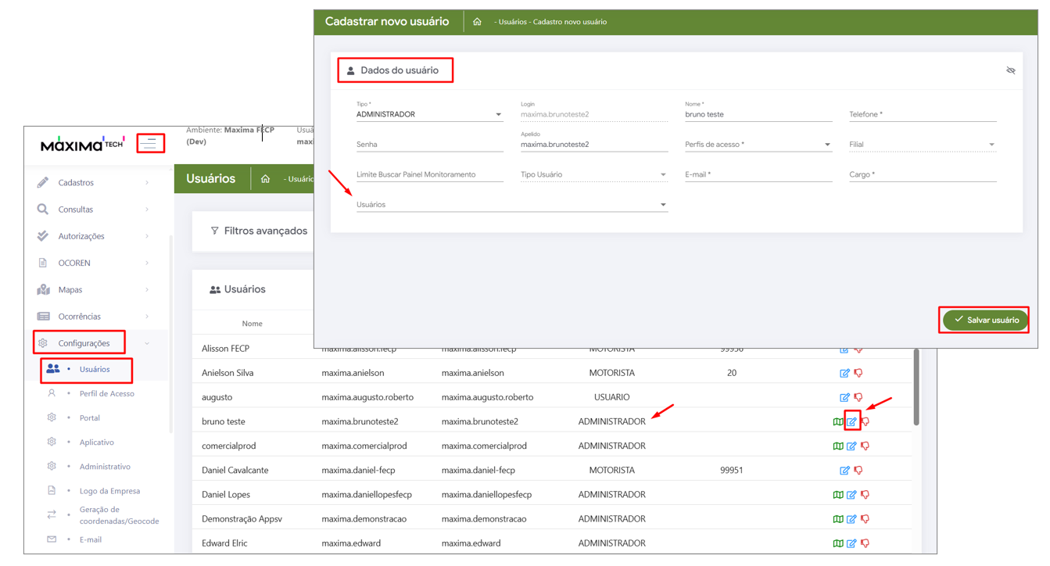The image size is (1050, 566).
Task: Open the Perfis de acesso dropdown
Action: tap(757, 145)
